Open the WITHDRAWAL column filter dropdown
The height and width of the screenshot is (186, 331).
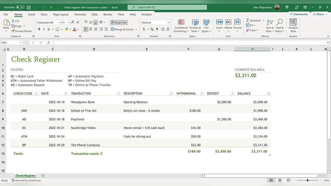click(x=202, y=93)
